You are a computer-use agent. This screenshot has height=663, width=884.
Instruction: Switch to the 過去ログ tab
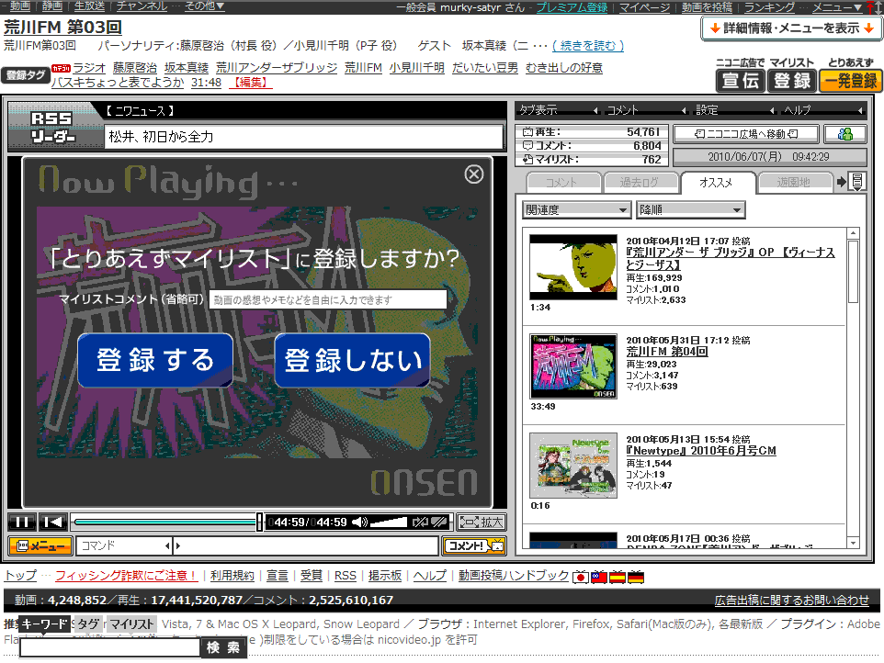coord(640,182)
